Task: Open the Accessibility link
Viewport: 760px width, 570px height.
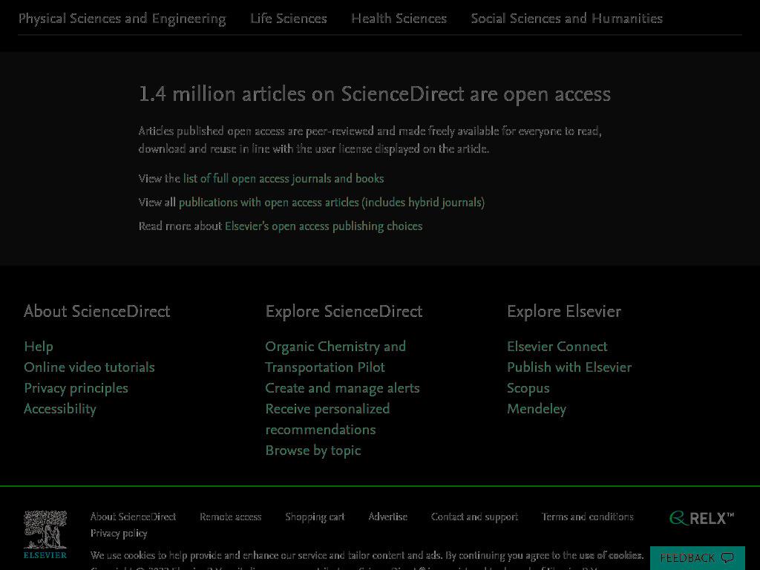Action: [60, 409]
